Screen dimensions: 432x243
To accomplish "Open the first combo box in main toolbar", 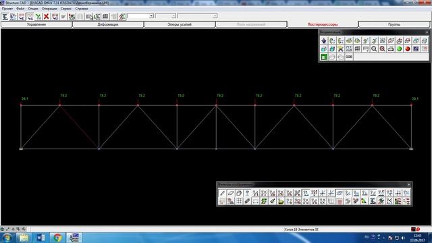I will 140,16.
